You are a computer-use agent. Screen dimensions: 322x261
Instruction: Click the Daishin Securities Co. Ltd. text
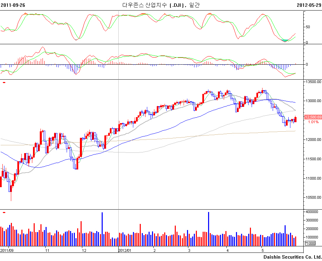(x=292, y=257)
